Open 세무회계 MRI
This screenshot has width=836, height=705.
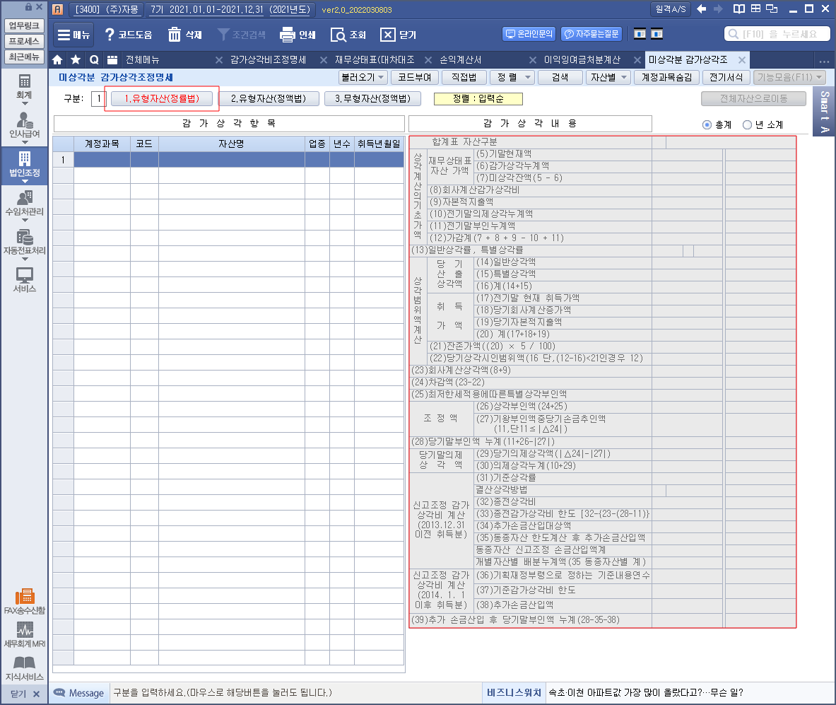coord(24,635)
